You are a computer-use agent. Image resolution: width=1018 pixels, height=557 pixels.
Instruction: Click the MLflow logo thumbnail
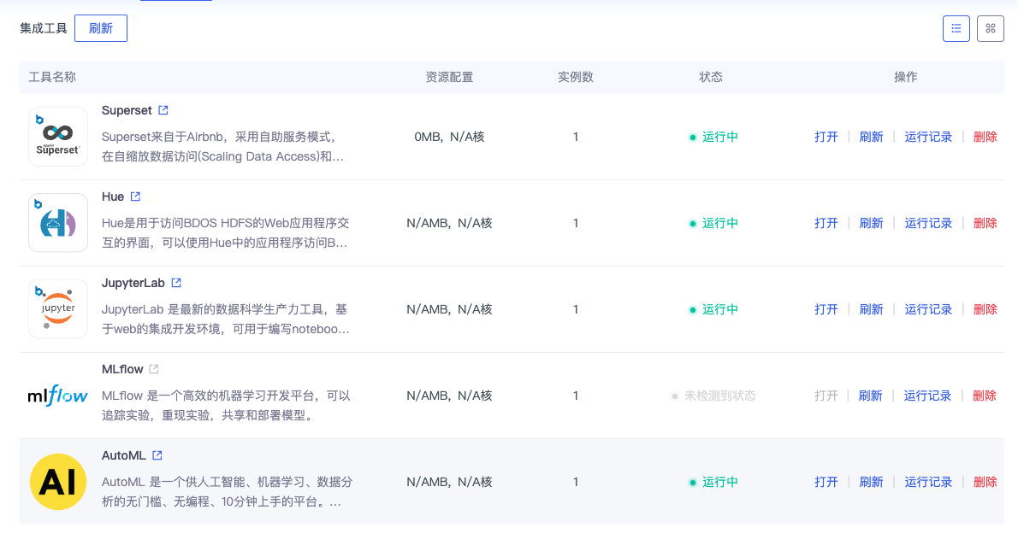pyautogui.click(x=58, y=396)
